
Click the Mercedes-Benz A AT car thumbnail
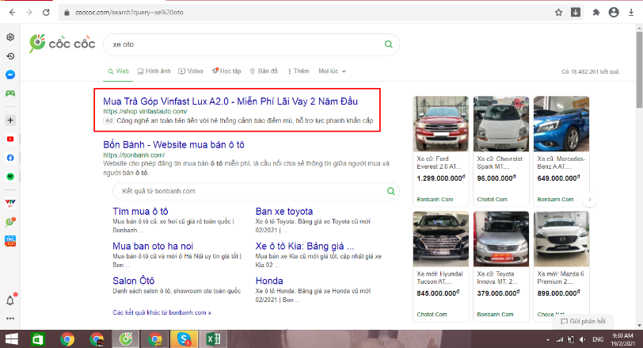pyautogui.click(x=561, y=124)
